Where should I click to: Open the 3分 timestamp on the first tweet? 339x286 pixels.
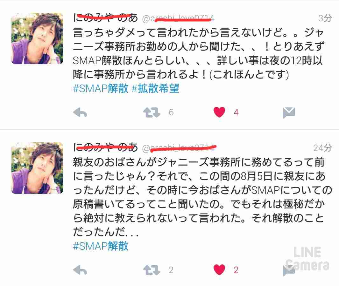pos(325,18)
